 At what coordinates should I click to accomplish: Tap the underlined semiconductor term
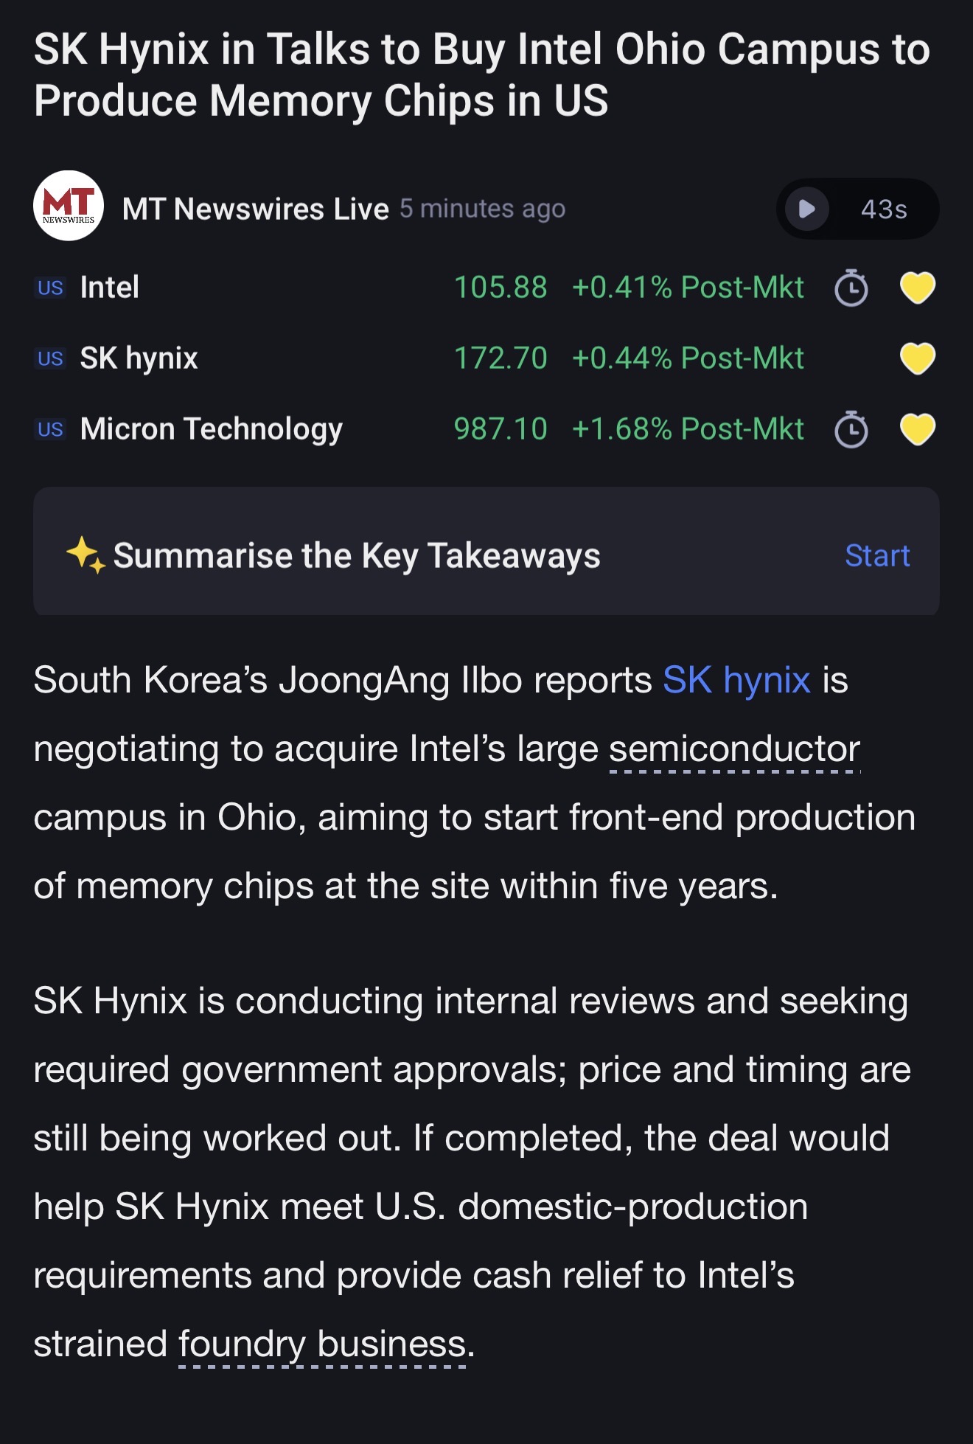point(735,749)
